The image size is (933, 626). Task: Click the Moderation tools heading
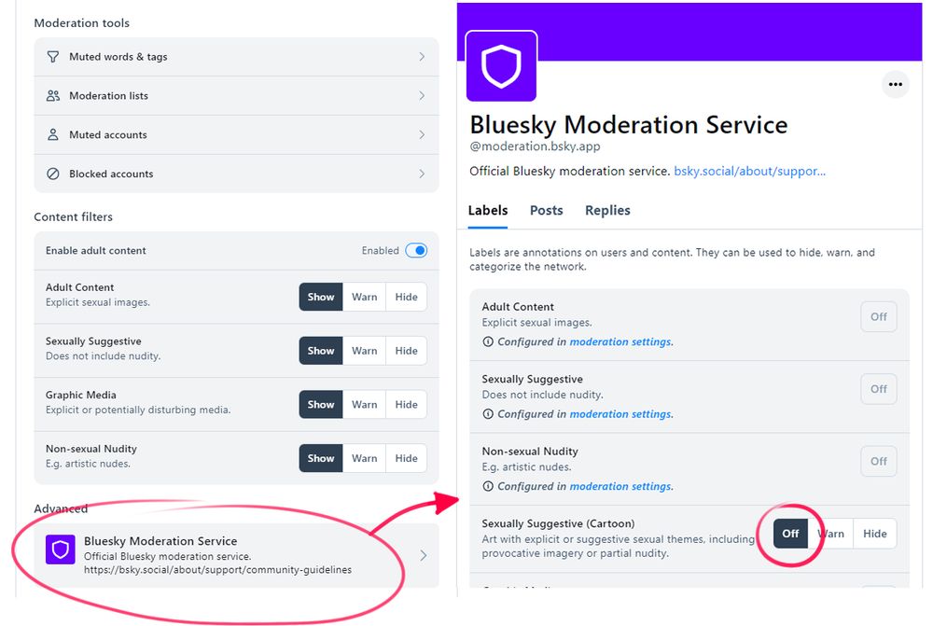81,23
